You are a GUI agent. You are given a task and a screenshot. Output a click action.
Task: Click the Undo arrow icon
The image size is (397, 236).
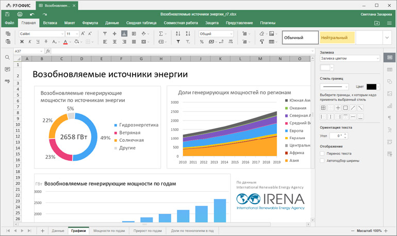pyautogui.click(x=32, y=14)
